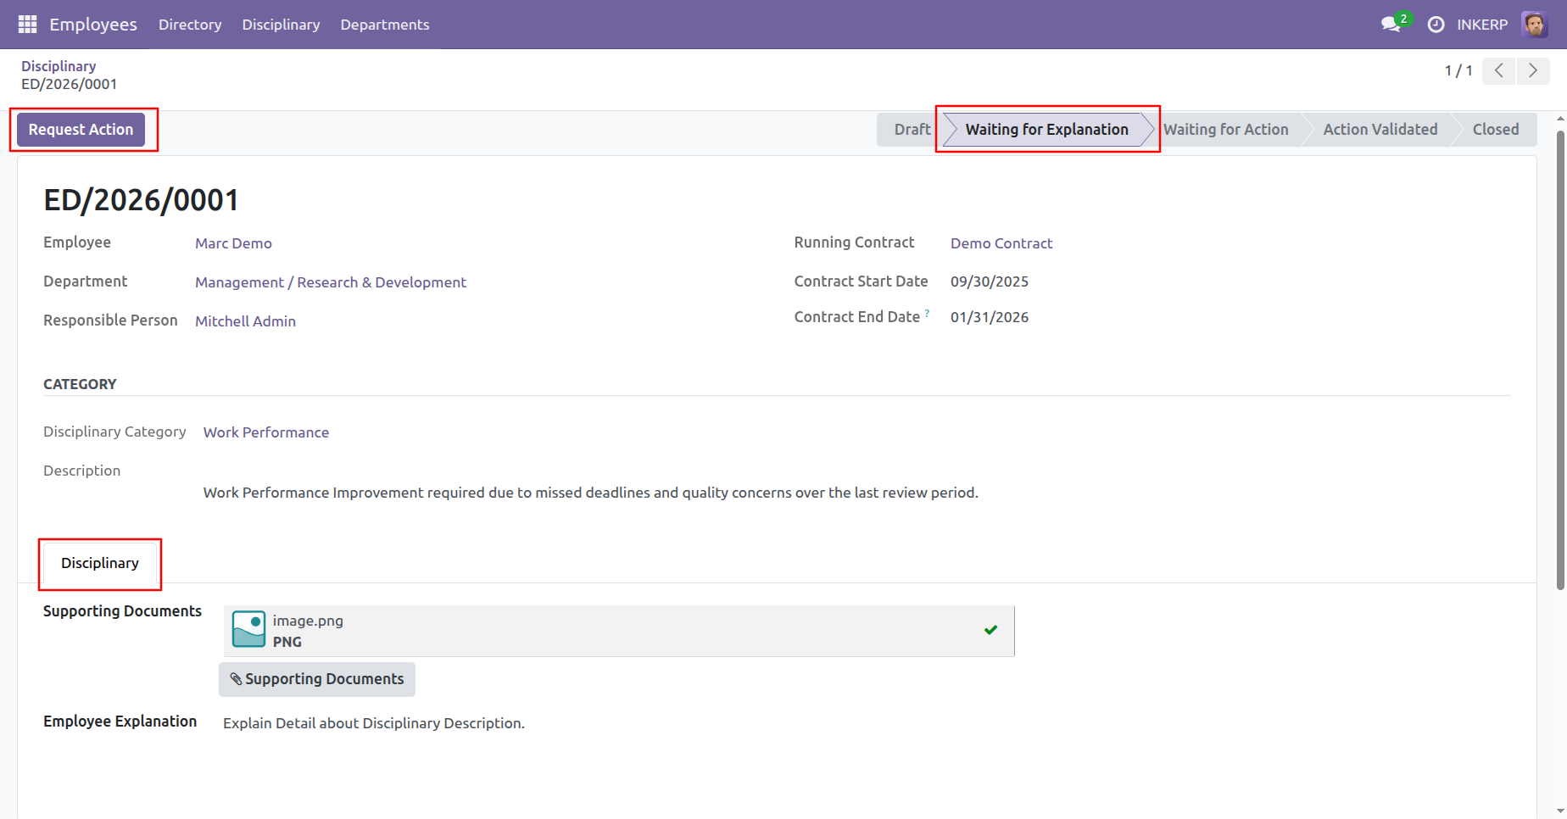This screenshot has width=1567, height=819.
Task: Open the Employees app title
Action: (93, 25)
